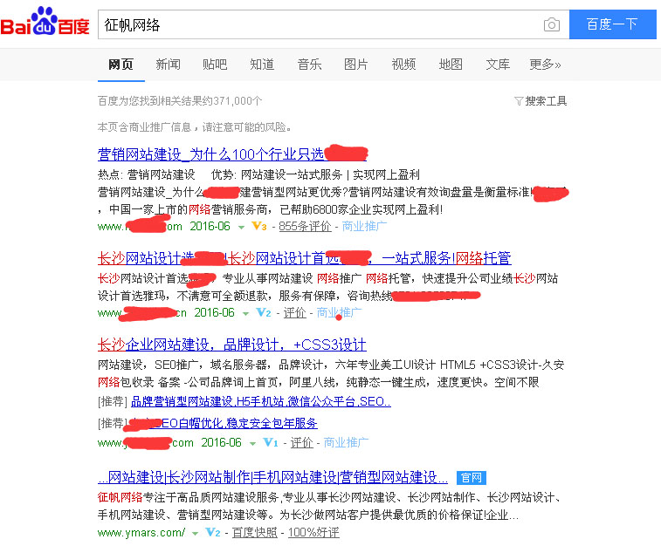Open the 音乐 tab
Screen dimensions: 661x546
(309, 65)
